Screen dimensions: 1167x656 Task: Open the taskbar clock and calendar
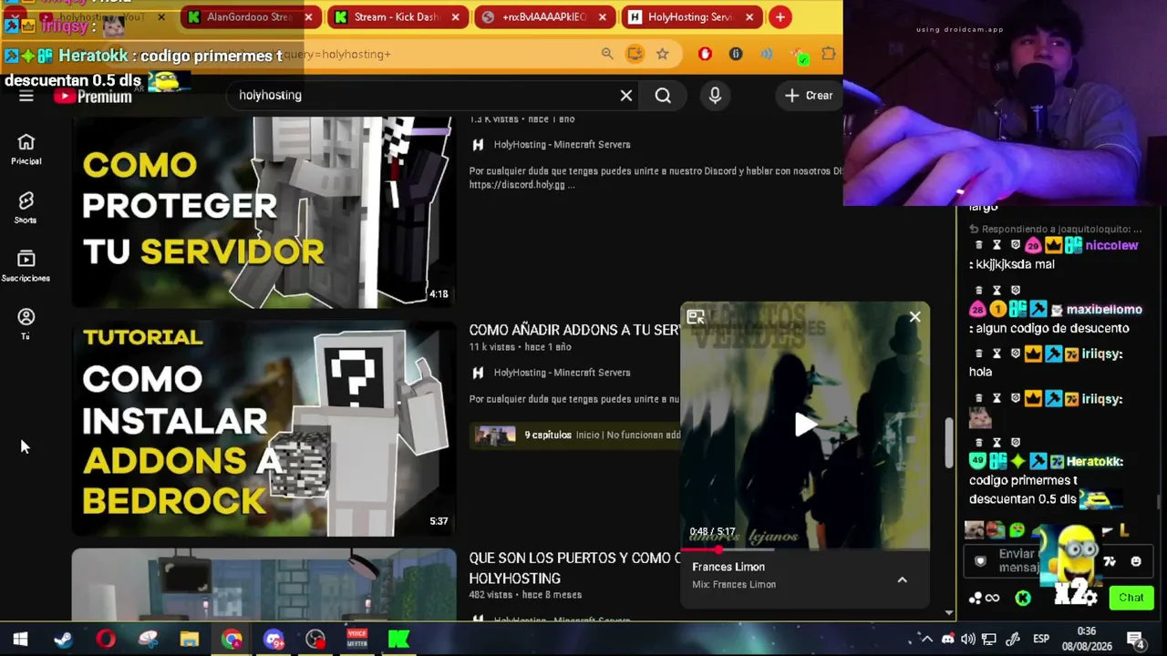coord(1087,639)
